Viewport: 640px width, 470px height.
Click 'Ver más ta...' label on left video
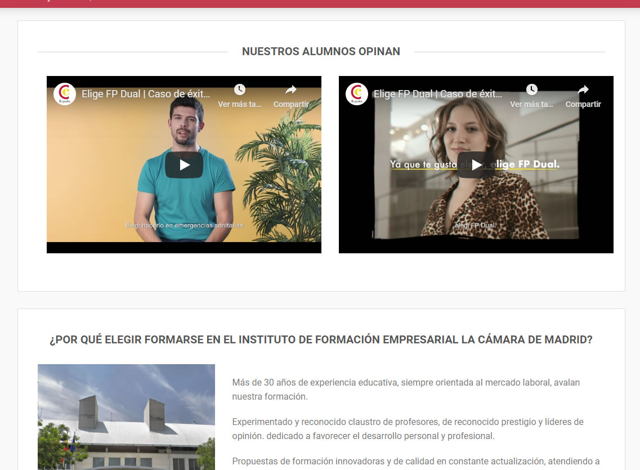[x=240, y=104]
